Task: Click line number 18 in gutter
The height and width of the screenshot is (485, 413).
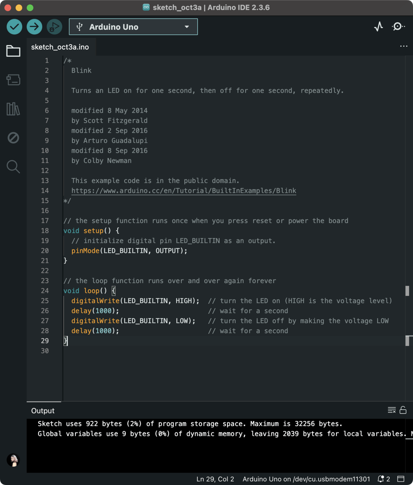Action: click(x=45, y=231)
